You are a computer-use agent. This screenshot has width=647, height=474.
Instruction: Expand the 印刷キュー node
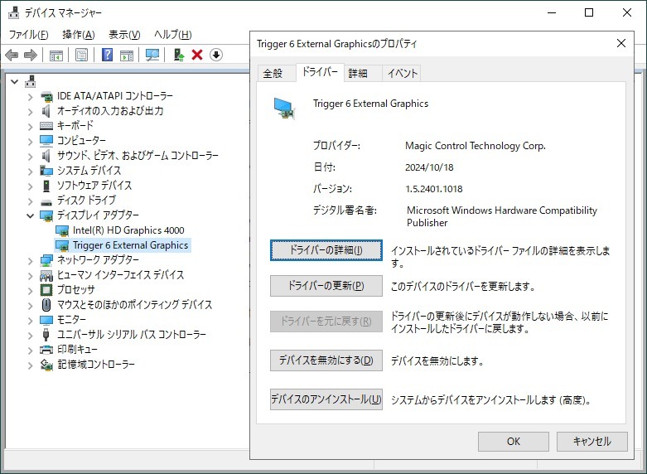click(x=30, y=351)
